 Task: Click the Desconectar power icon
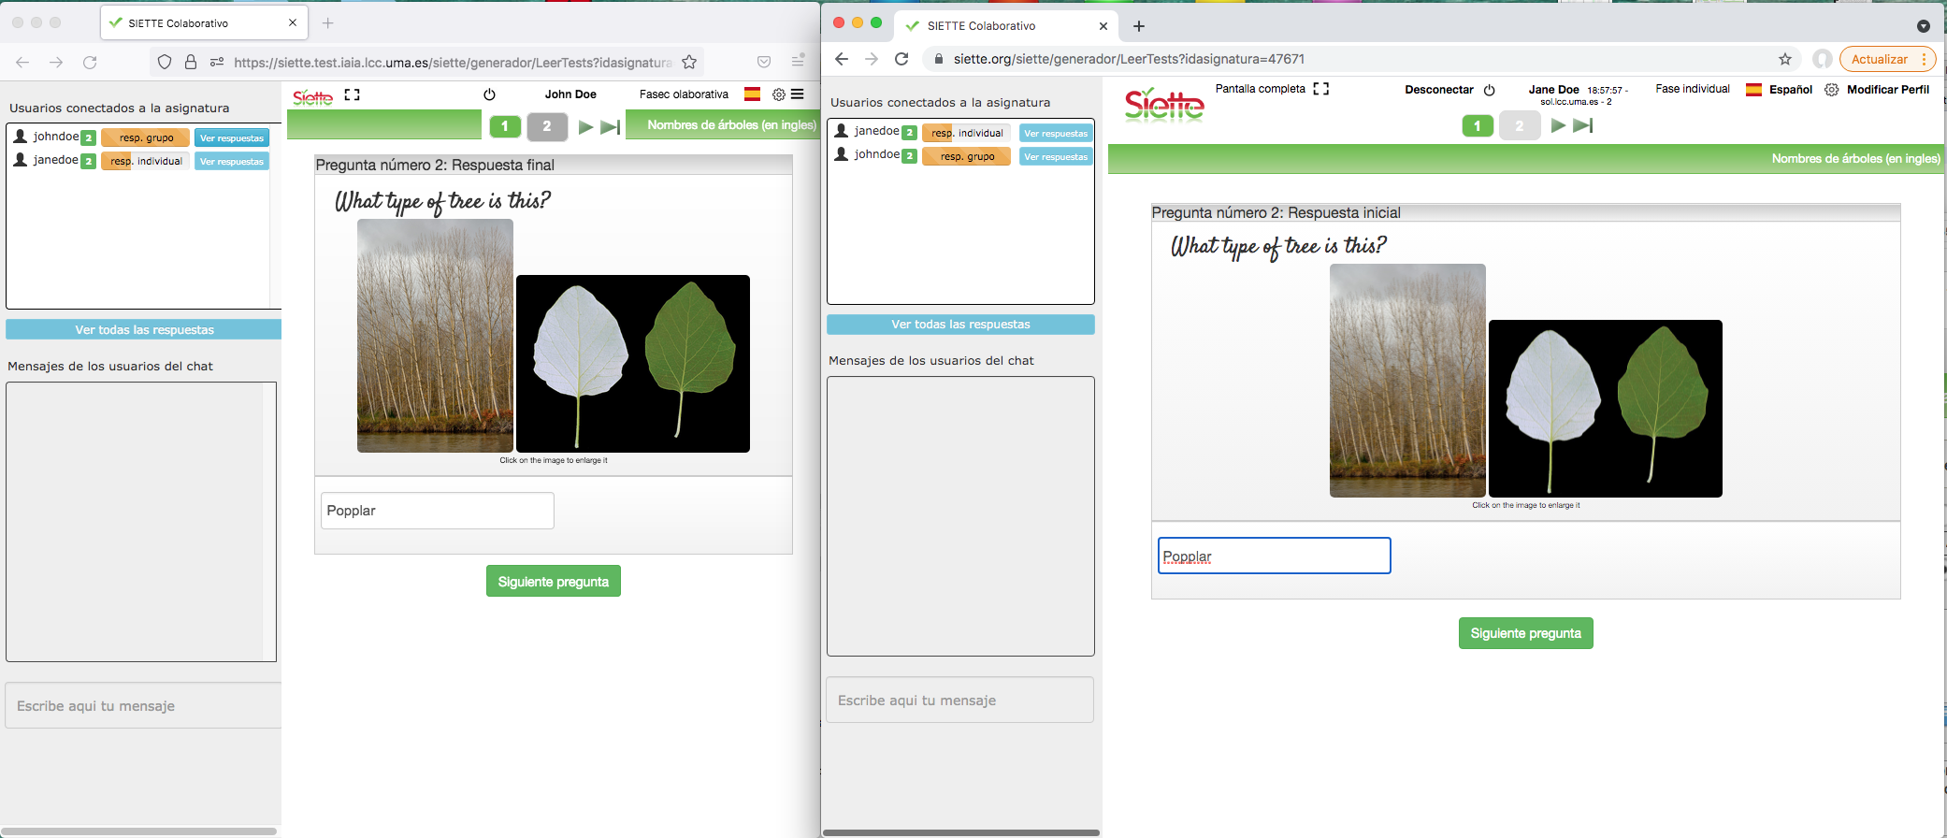pos(1490,90)
